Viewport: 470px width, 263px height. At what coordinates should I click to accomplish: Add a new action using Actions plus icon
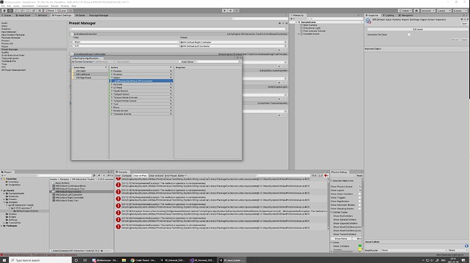pyautogui.click(x=171, y=67)
